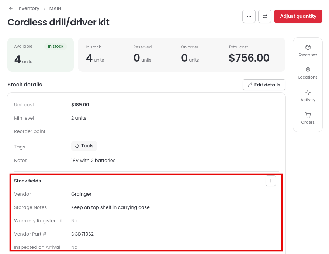This screenshot has width=329, height=254.
Task: Select the $756.00 total cost value
Action: 249,58
